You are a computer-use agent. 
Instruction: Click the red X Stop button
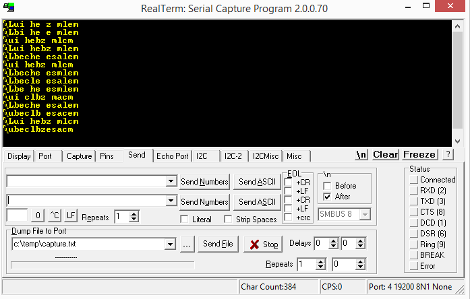click(x=263, y=244)
